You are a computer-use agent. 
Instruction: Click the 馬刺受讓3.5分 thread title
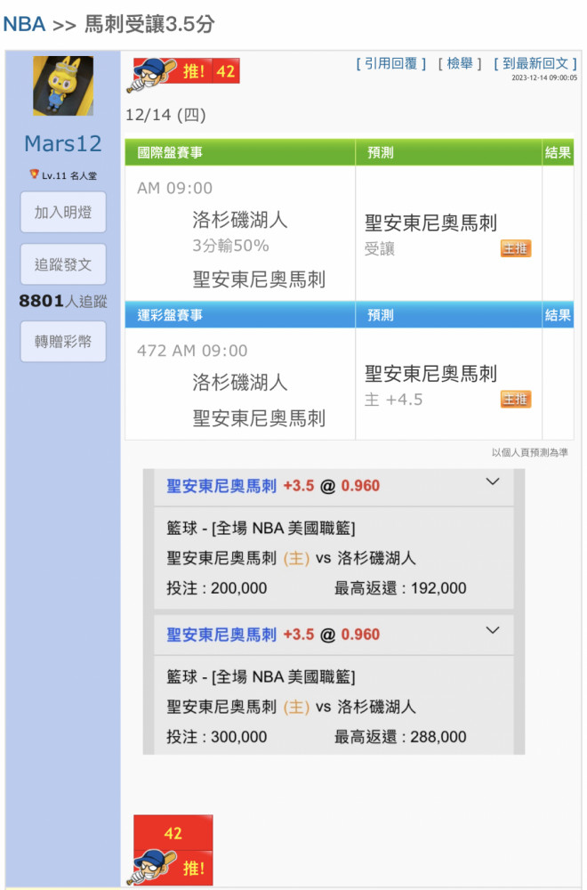point(149,24)
